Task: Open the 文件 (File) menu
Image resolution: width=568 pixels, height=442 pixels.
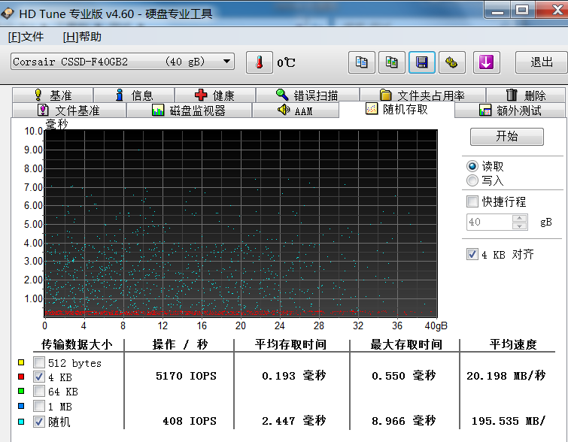Action: click(x=26, y=37)
